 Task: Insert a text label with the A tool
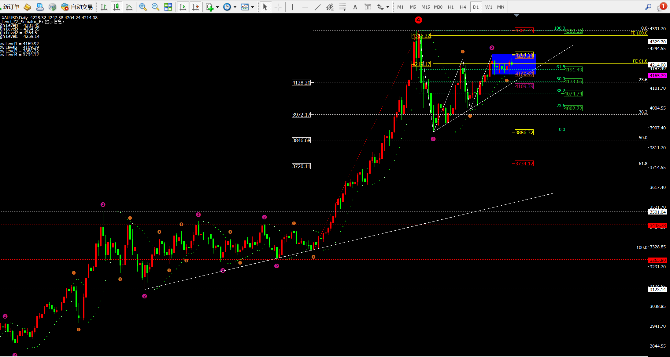point(355,7)
